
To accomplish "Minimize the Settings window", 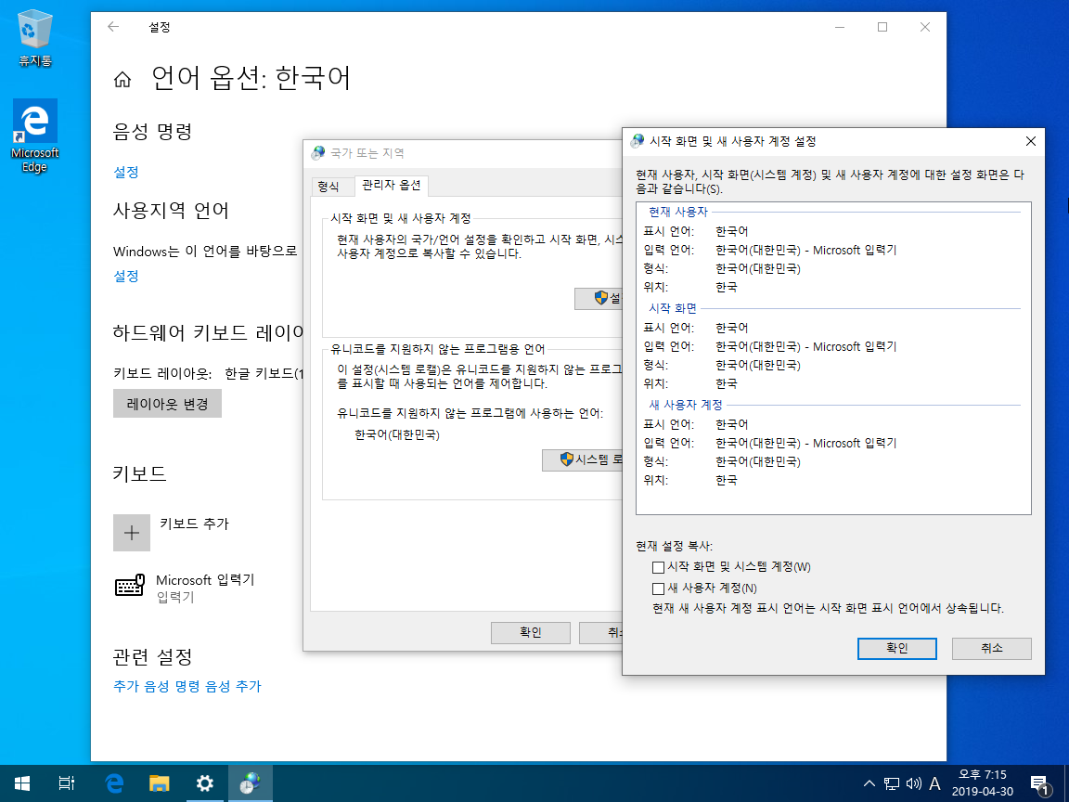I will tap(840, 27).
